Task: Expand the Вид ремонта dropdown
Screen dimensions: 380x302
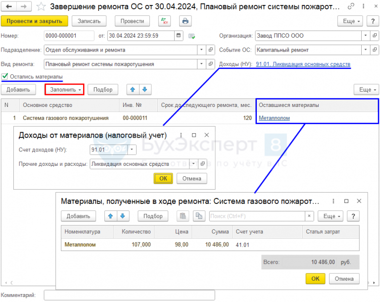Action: (201, 64)
